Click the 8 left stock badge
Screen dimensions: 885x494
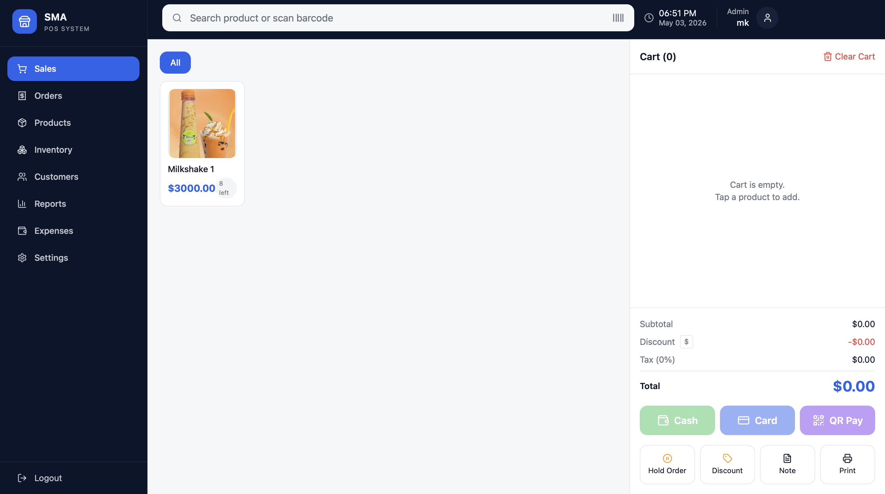(x=226, y=188)
